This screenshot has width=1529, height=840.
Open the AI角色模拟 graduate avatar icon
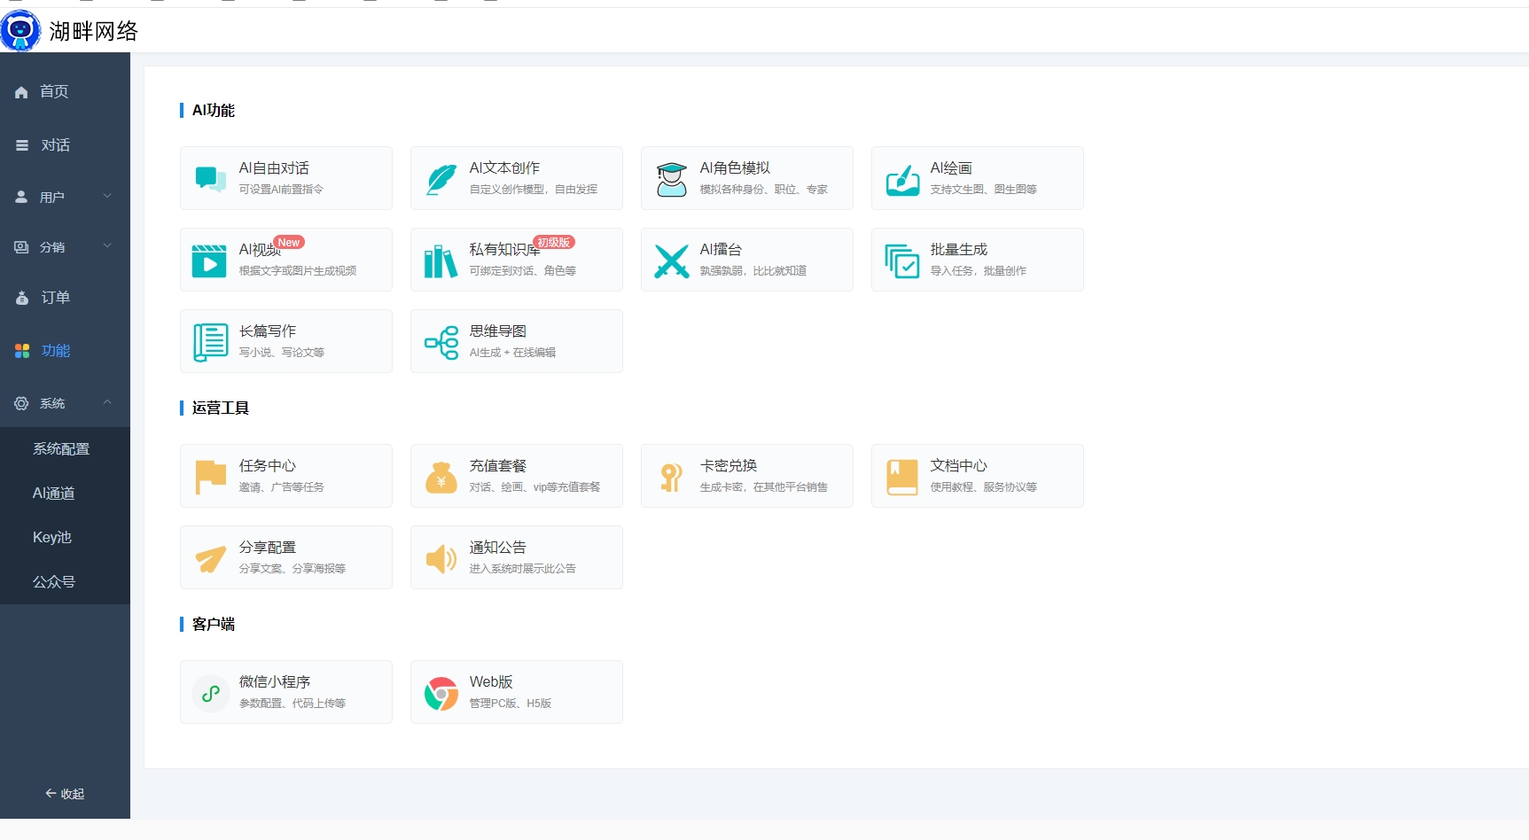pyautogui.click(x=672, y=178)
